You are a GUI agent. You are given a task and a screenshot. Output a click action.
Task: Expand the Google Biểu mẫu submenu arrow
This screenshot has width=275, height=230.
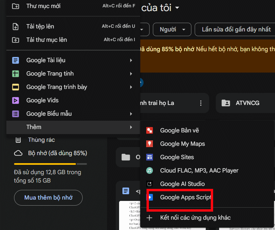[x=131, y=114]
